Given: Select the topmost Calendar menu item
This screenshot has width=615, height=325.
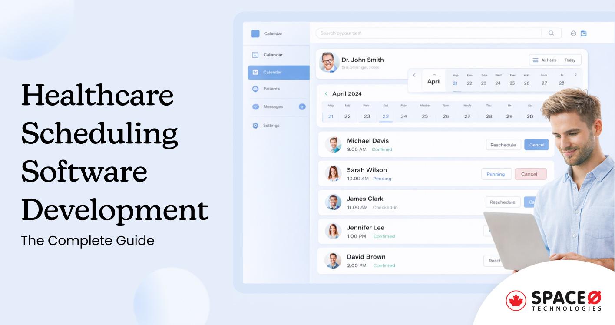Looking at the screenshot, I should pyautogui.click(x=273, y=33).
